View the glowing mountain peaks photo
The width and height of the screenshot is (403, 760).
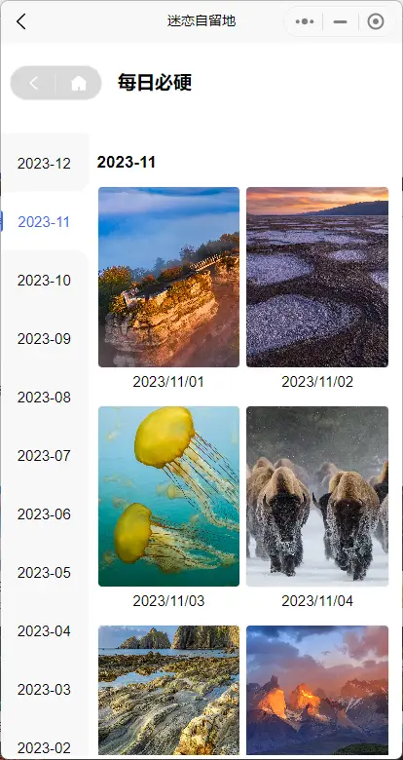pos(317,690)
